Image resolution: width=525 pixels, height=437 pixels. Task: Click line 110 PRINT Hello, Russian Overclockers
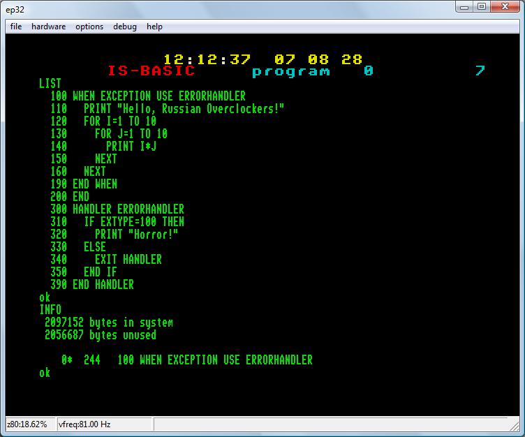(168, 109)
